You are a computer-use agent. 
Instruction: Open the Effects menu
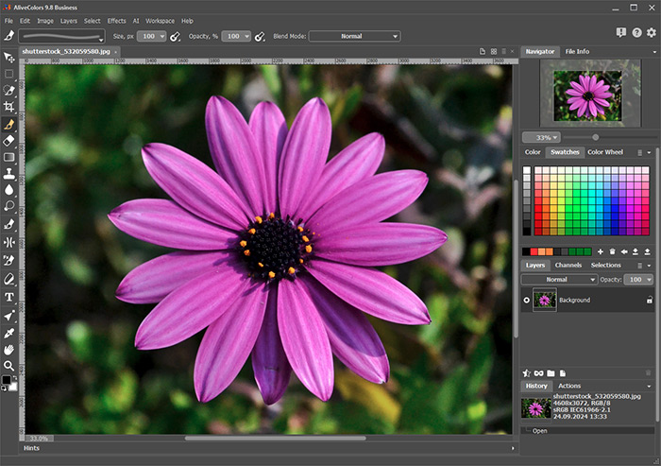(116, 21)
